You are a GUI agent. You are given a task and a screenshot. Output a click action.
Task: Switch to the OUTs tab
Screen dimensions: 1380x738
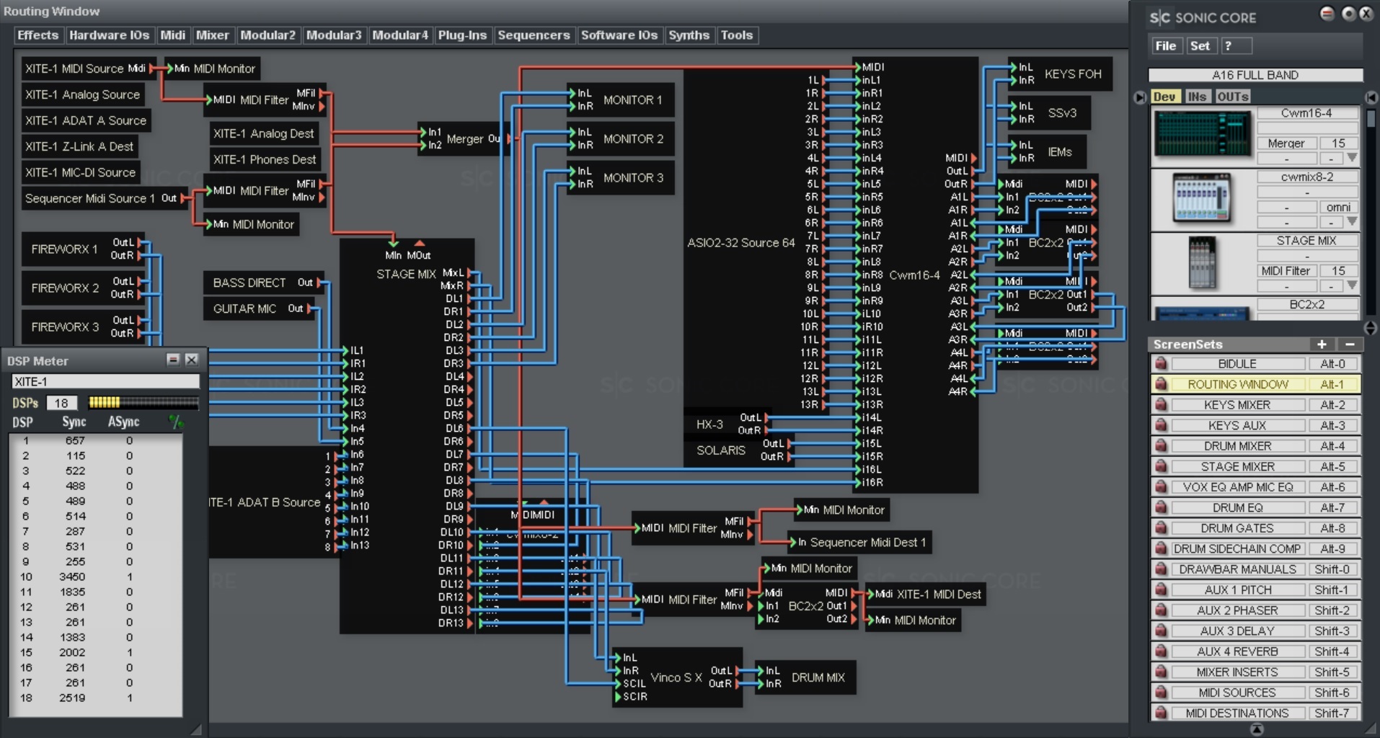click(x=1233, y=97)
